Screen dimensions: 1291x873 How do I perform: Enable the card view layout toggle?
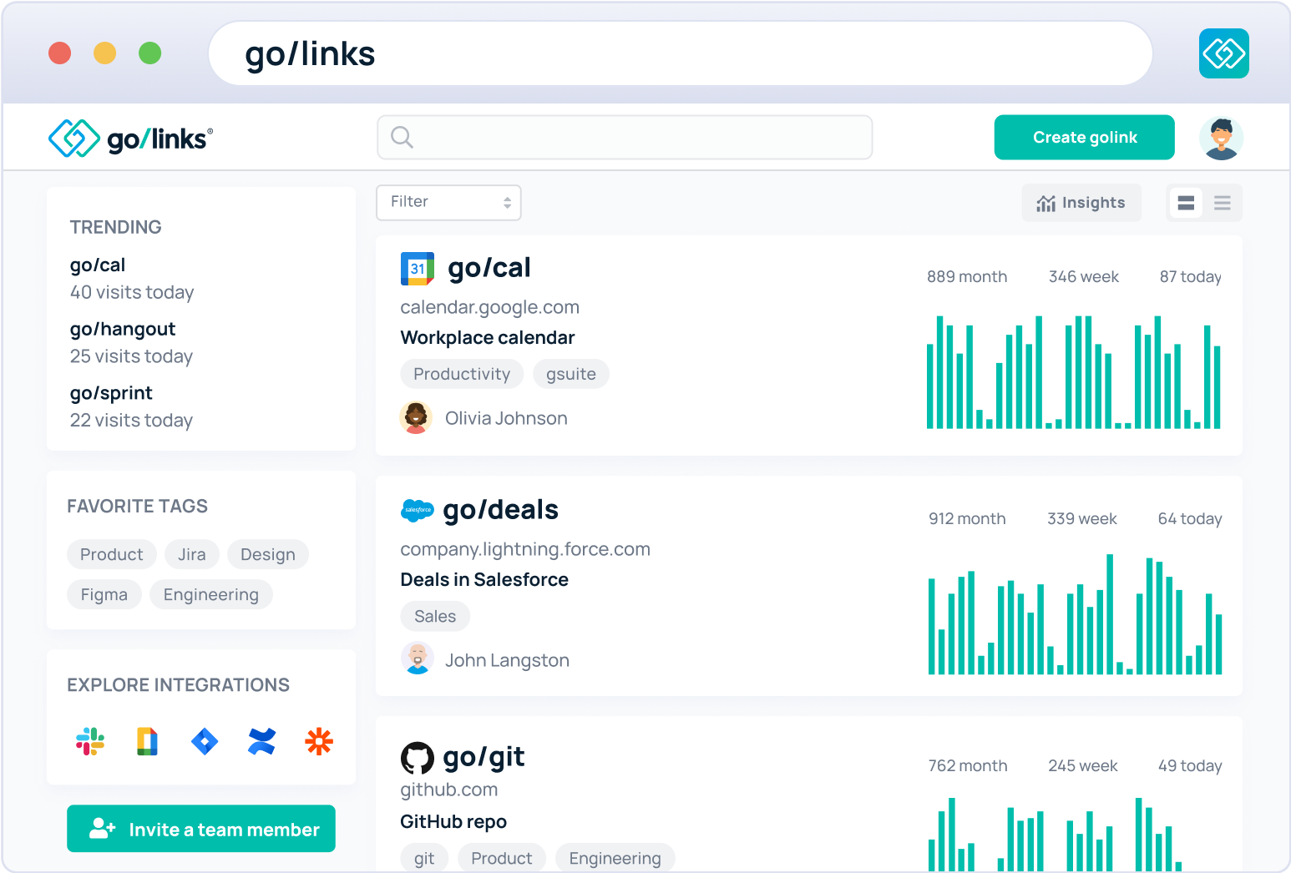point(1186,202)
